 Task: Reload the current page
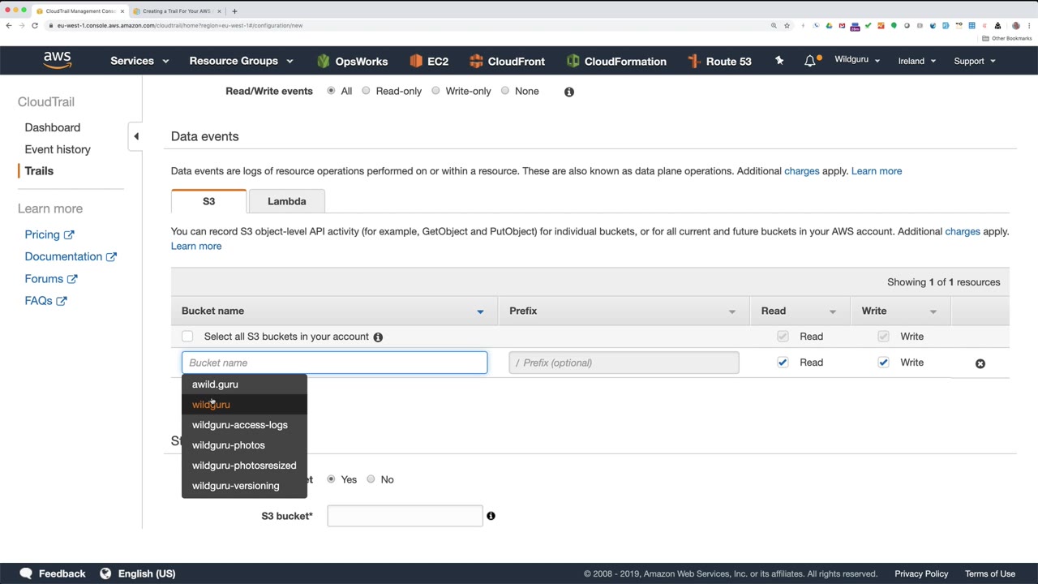click(x=35, y=25)
